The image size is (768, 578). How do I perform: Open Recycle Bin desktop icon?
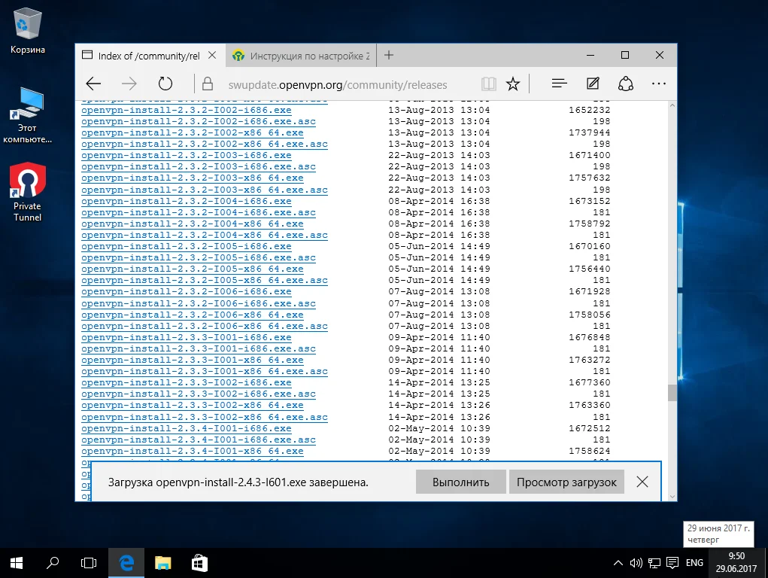coord(27,30)
